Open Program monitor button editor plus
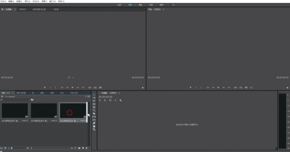The image size is (290, 152). (287, 88)
